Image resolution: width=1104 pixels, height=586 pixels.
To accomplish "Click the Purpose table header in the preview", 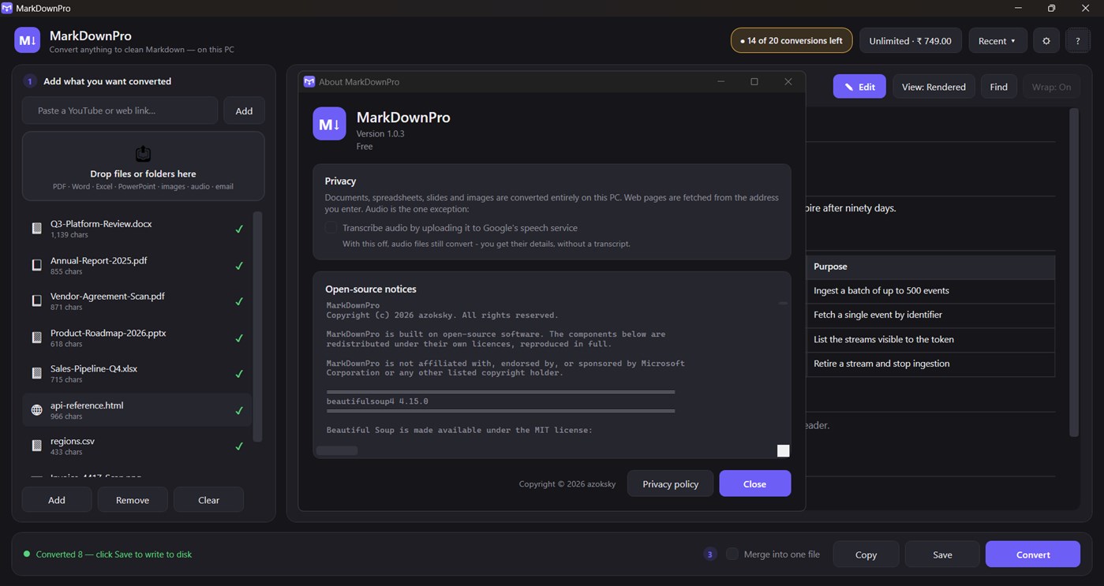I will 930,267.
